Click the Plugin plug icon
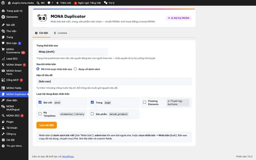Viewport: 256px width, 160px height. coord(3,122)
